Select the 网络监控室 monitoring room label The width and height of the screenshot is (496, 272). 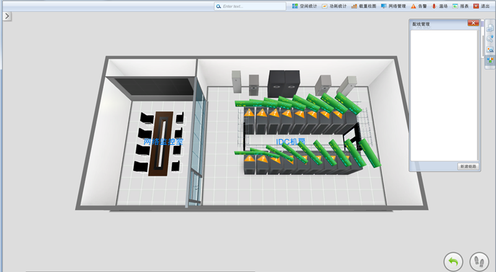tap(163, 142)
